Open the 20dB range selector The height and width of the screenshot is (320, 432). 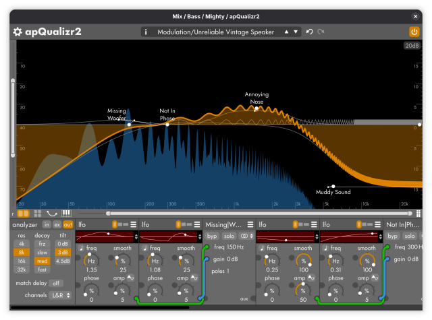click(412, 46)
